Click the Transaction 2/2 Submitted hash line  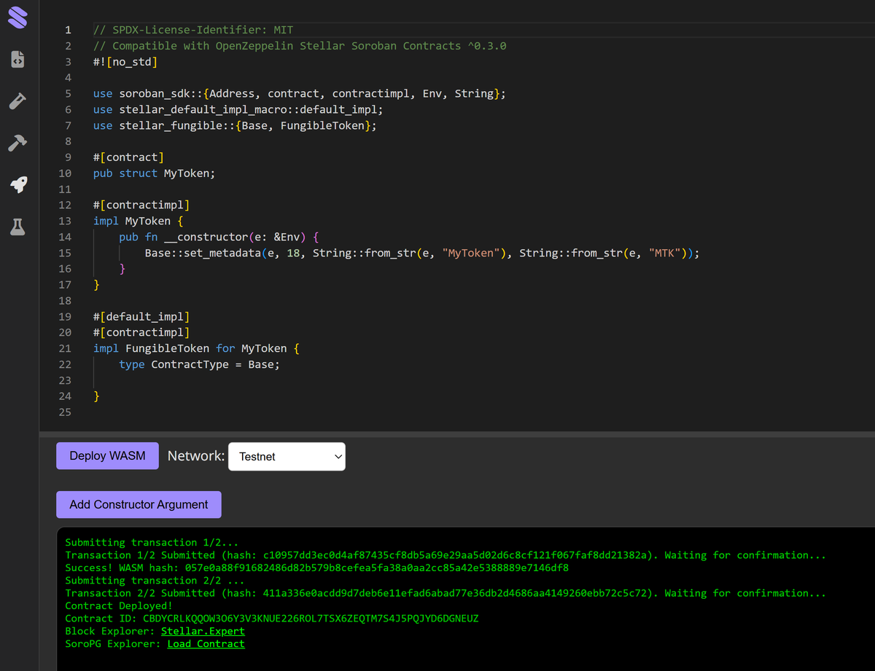446,593
